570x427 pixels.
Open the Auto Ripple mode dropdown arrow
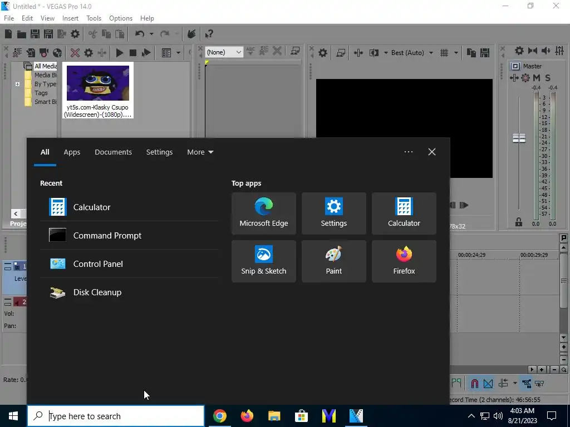[x=515, y=384]
